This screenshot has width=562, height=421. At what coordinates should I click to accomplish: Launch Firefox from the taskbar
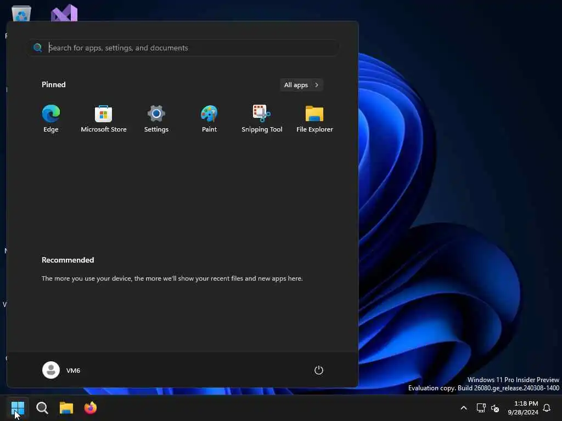click(91, 408)
